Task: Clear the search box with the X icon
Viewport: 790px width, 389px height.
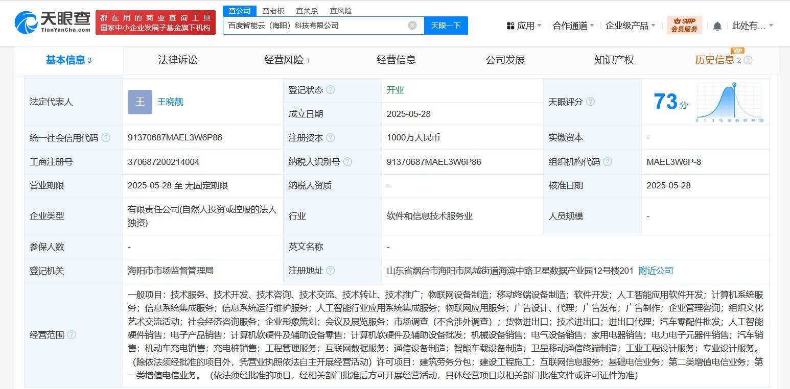Action: pos(412,26)
